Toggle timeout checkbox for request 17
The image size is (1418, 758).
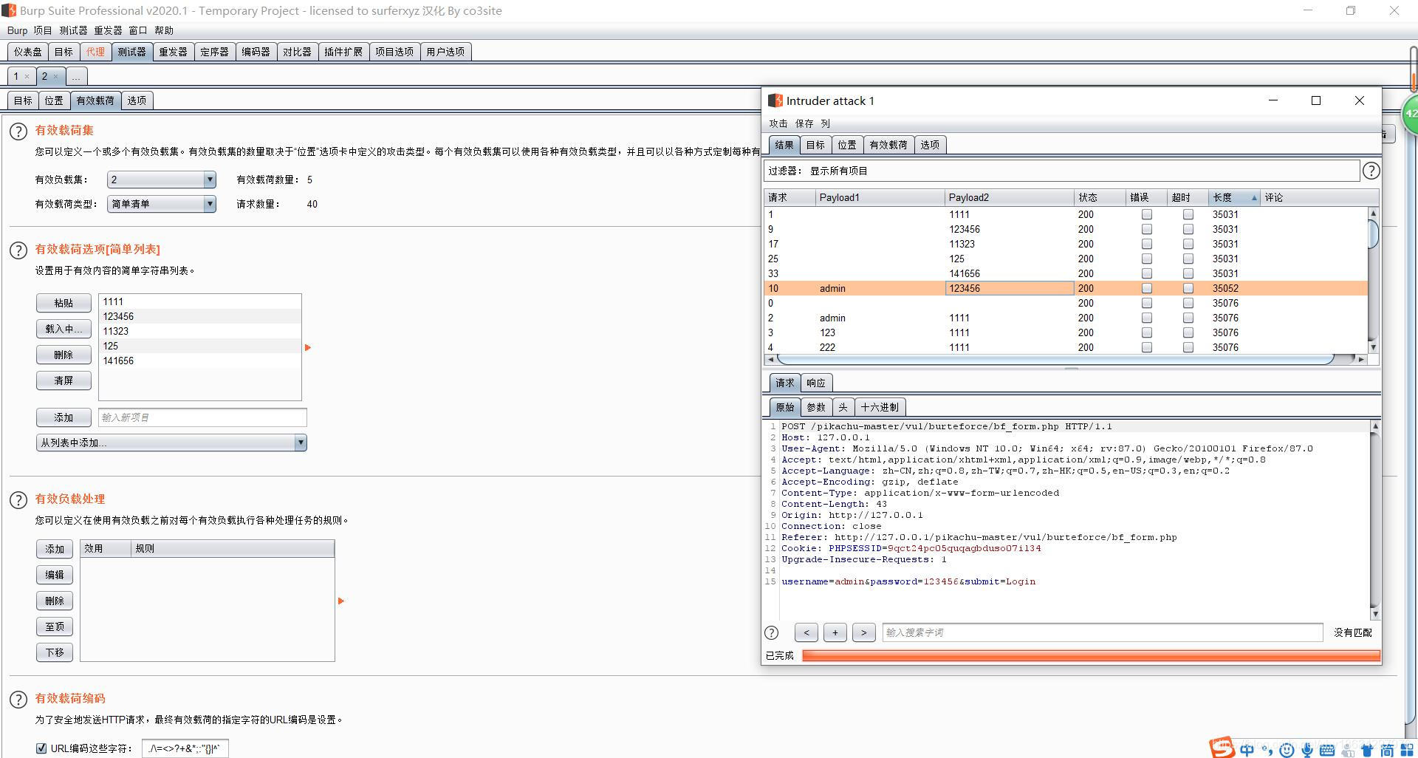pyautogui.click(x=1188, y=244)
